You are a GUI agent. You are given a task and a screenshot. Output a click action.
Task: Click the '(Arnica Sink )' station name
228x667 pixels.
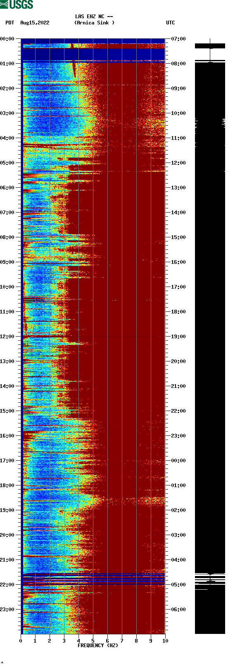point(94,23)
